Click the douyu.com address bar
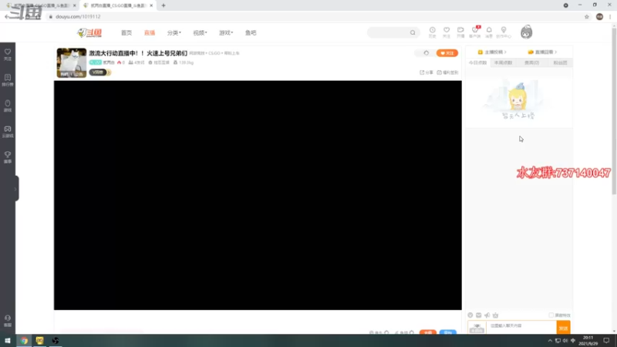This screenshot has height=347, width=617. coord(315,16)
